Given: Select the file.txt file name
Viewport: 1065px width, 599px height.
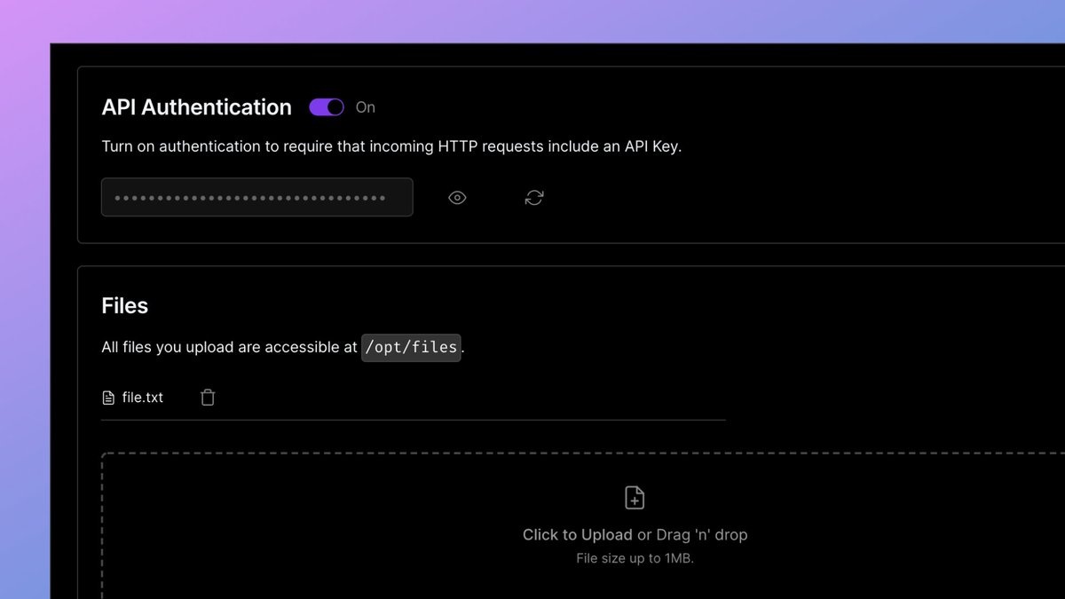Looking at the screenshot, I should [x=143, y=398].
